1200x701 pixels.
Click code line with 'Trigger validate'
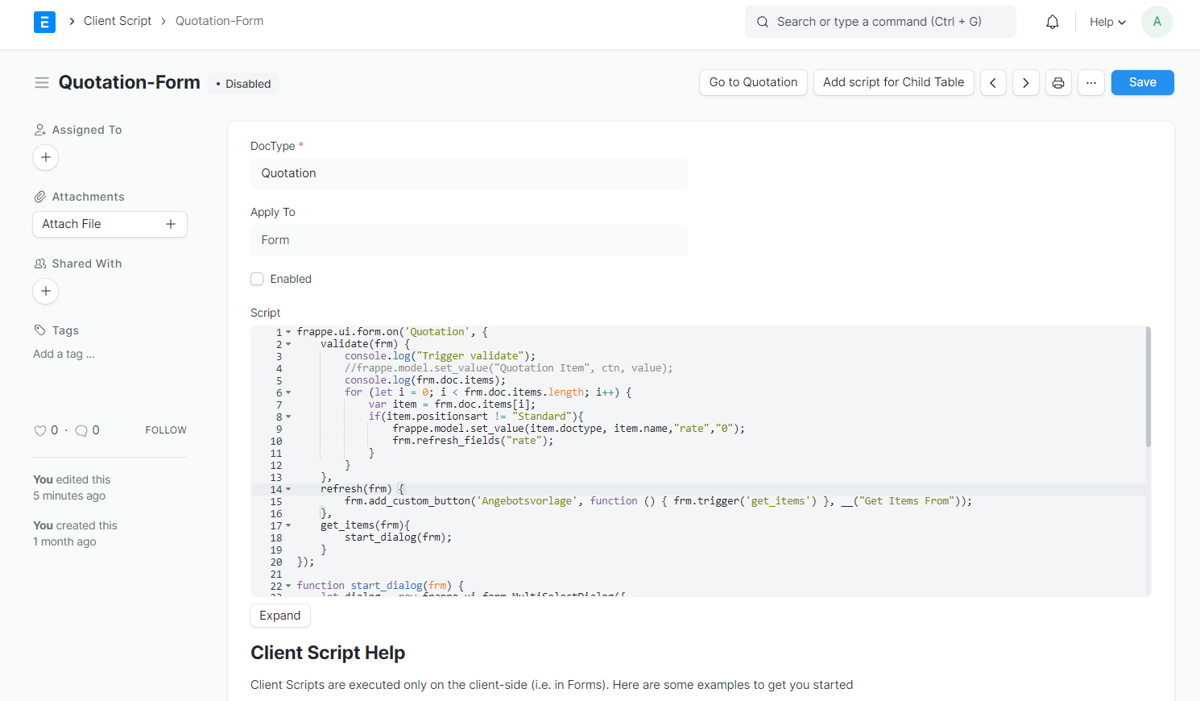click(440, 356)
